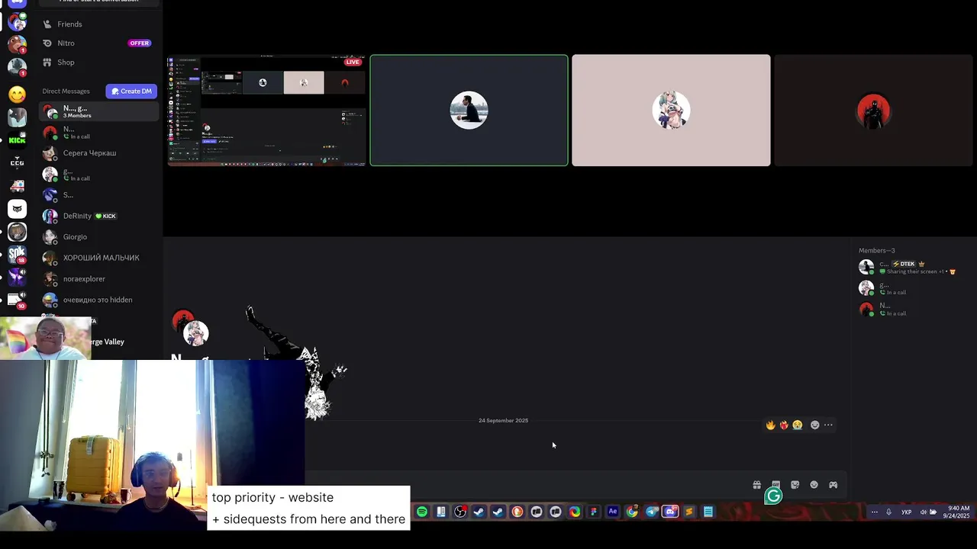Open the group DM with 3 Members
Viewport: 977px width, 549px height.
pos(99,111)
